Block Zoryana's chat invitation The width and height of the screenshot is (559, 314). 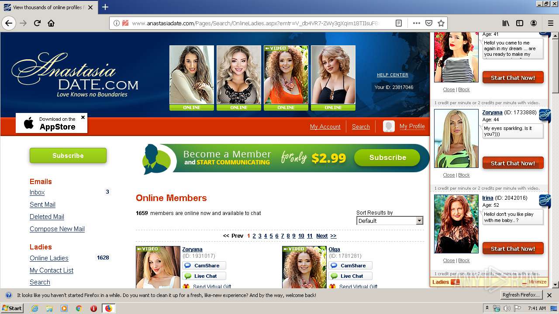464,175
